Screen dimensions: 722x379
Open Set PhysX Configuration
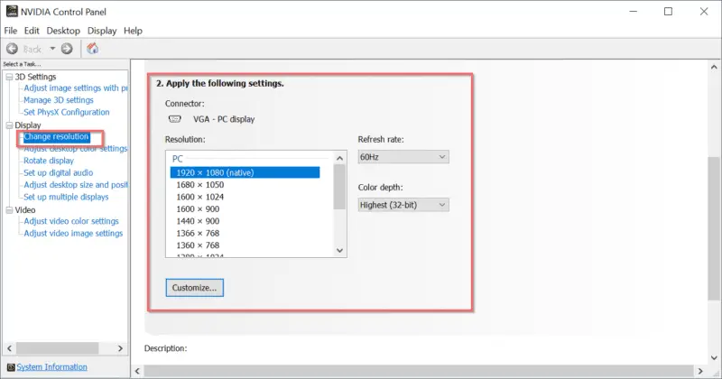tap(67, 112)
